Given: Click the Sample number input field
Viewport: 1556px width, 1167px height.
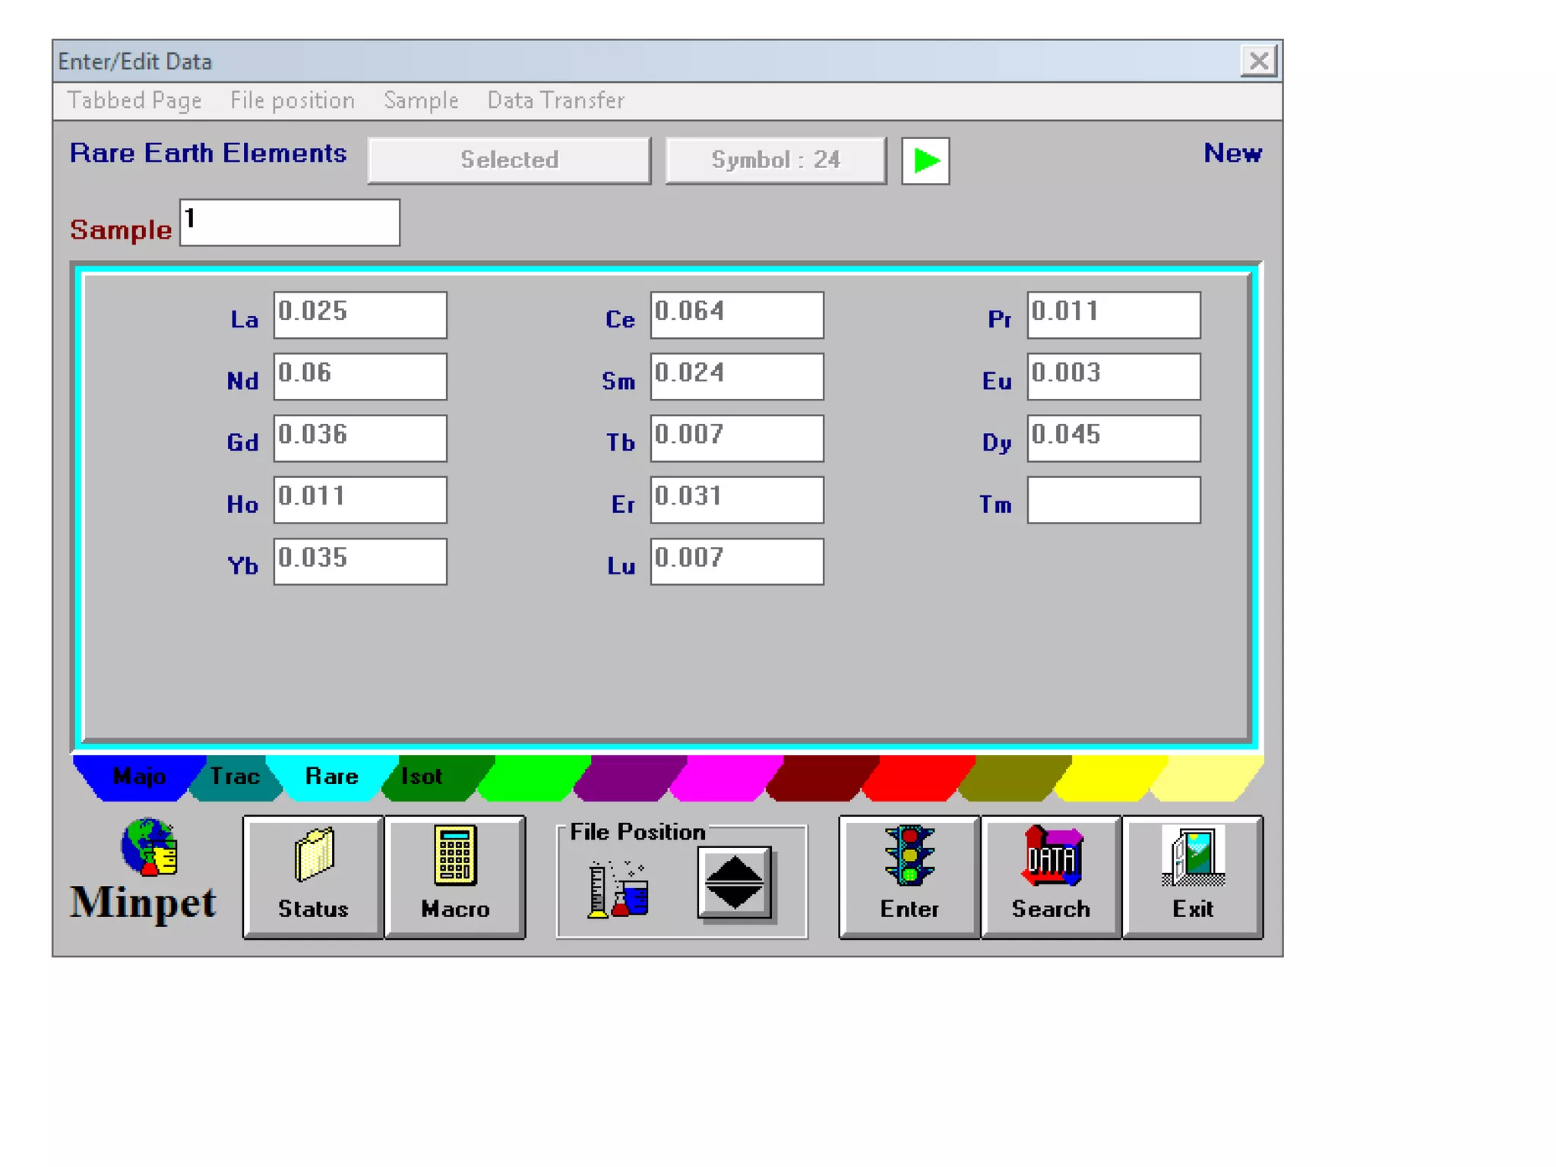Looking at the screenshot, I should (x=289, y=222).
